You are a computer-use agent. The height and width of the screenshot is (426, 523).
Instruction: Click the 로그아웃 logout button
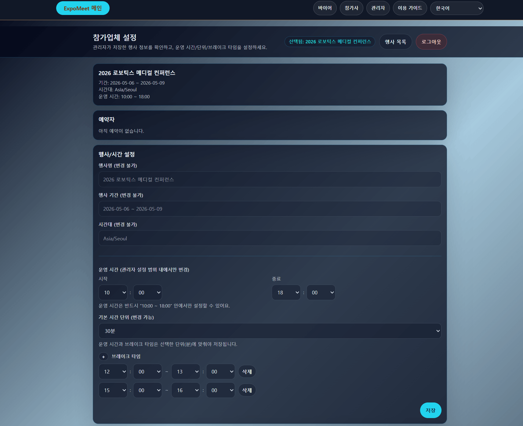[431, 42]
